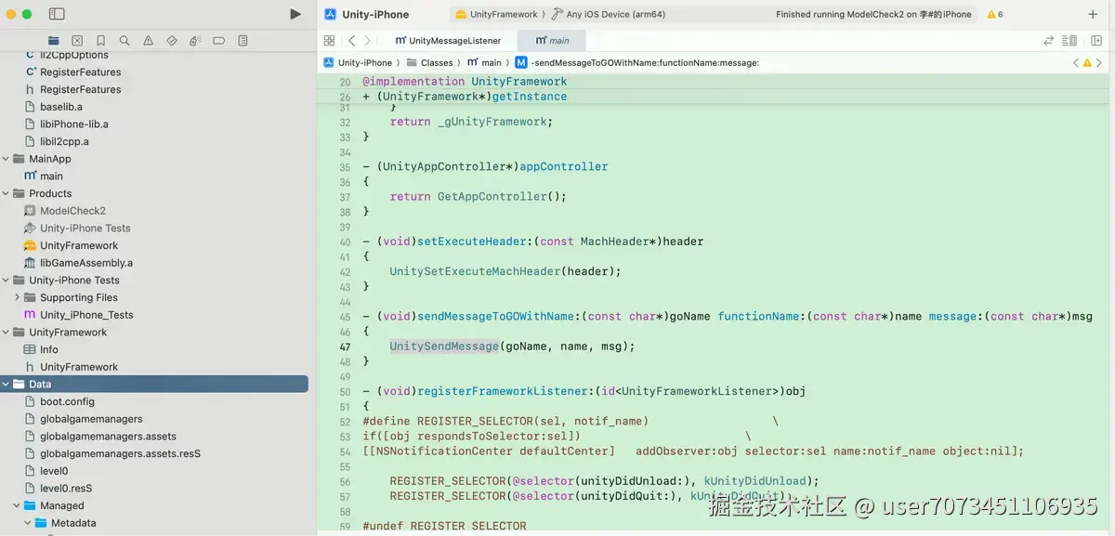Select libil2cpp.a file
Image resolution: width=1115 pixels, height=536 pixels.
tap(64, 141)
